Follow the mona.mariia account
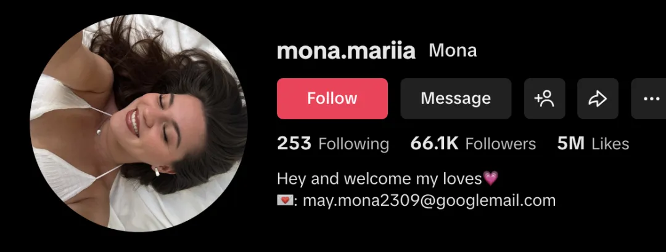Image resolution: width=666 pixels, height=252 pixels. click(332, 99)
